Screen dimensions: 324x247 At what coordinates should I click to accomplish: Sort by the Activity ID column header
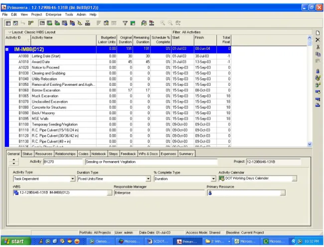coord(17,40)
